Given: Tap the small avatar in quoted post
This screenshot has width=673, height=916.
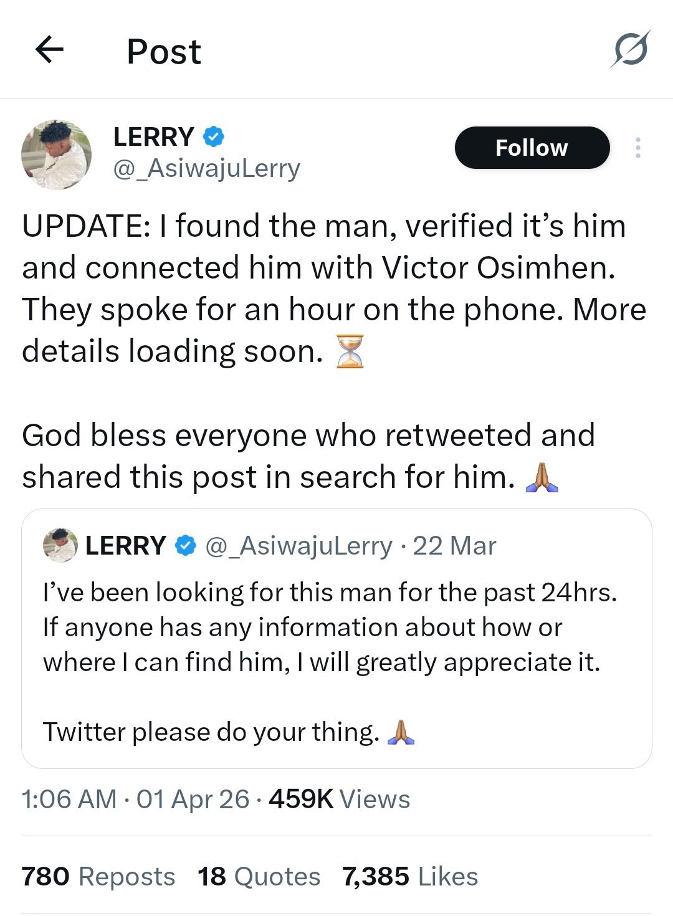Looking at the screenshot, I should click(60, 545).
